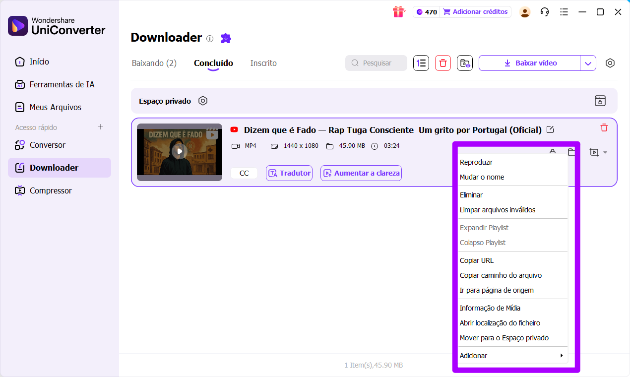Click the Tradutor button
This screenshot has height=377, width=630.
(x=289, y=173)
